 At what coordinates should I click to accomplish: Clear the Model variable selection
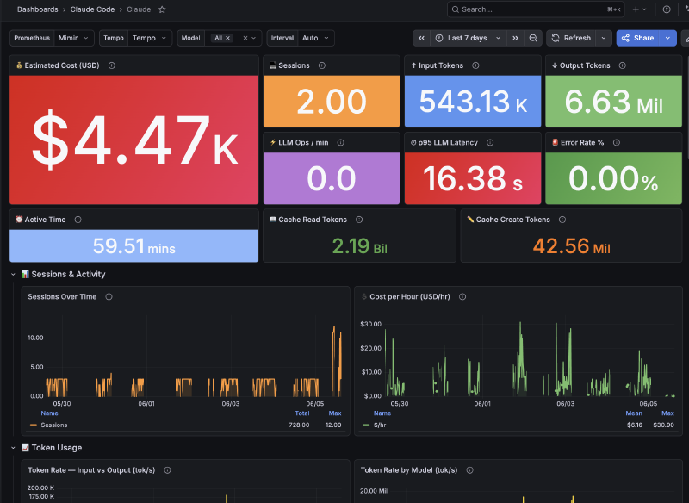[245, 38]
